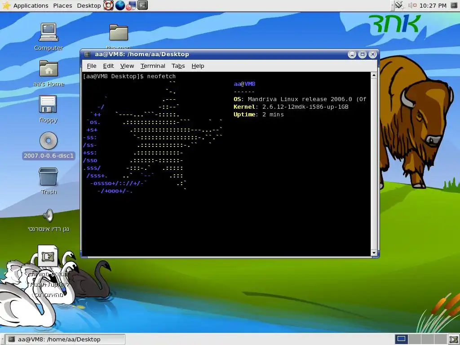Click the network plug tray icon
460x345 pixels.
click(399, 5)
